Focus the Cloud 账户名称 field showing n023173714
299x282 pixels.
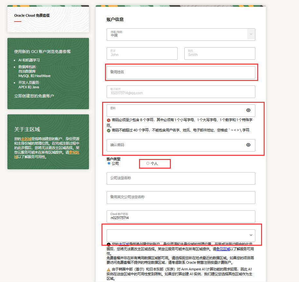(181, 216)
